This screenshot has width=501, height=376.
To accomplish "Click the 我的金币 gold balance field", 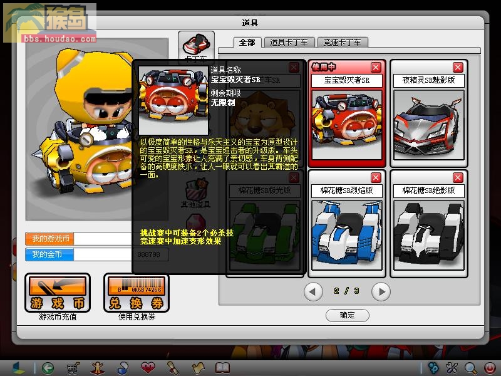I will point(96,254).
